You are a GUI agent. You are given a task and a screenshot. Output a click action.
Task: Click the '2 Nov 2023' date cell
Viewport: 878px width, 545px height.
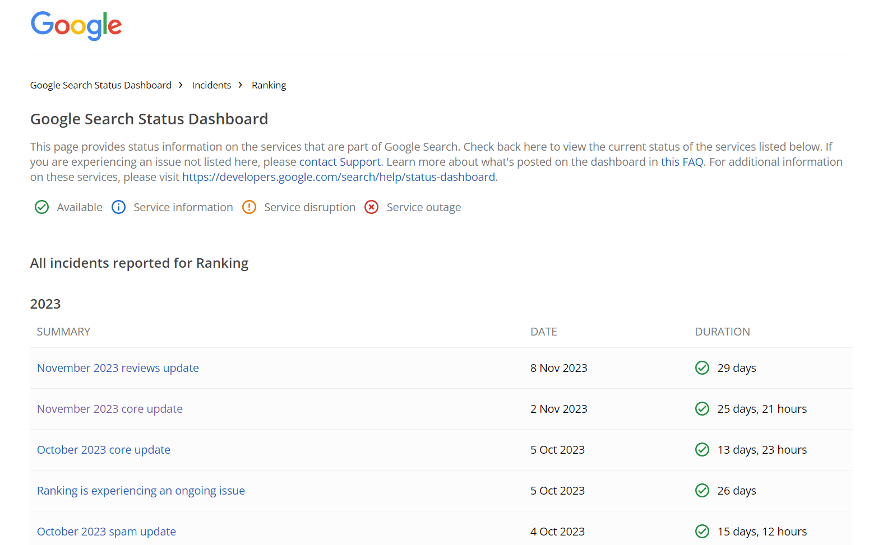[x=559, y=409]
